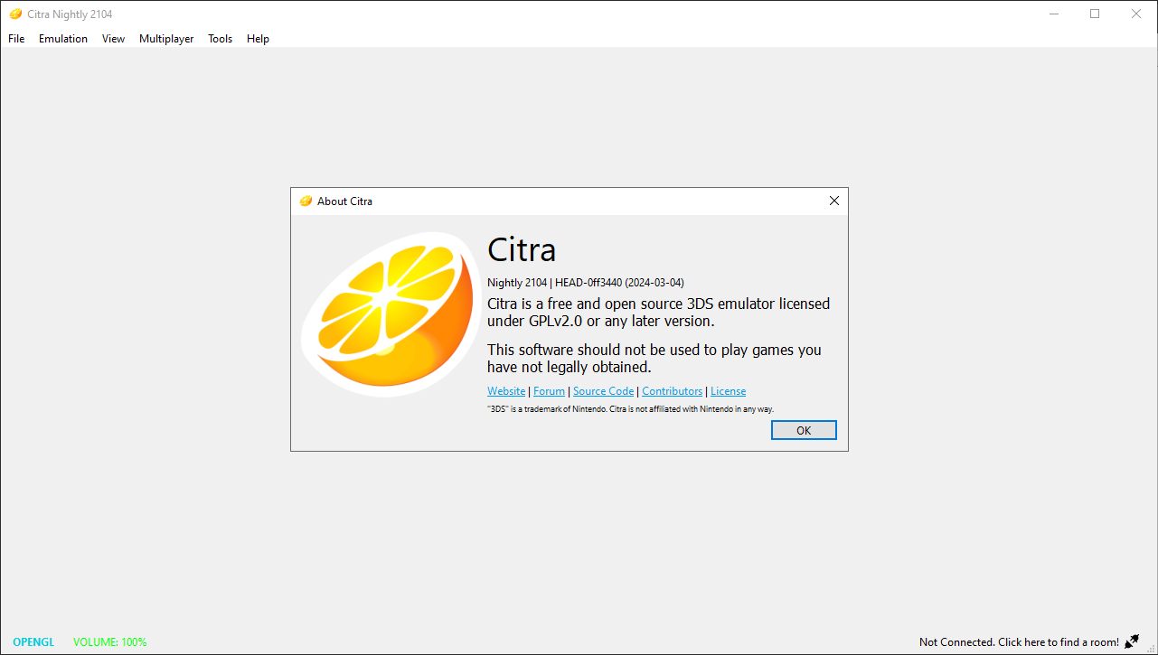Click the Citra icon in main title bar
Viewport: 1158px width, 655px height.
(15, 14)
